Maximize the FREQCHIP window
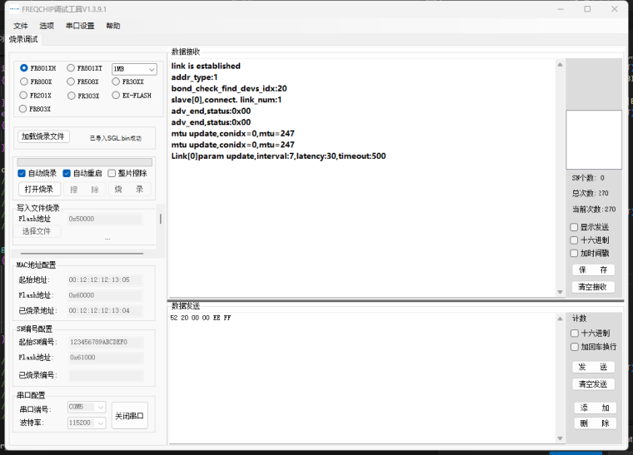633x455 pixels. click(x=587, y=9)
